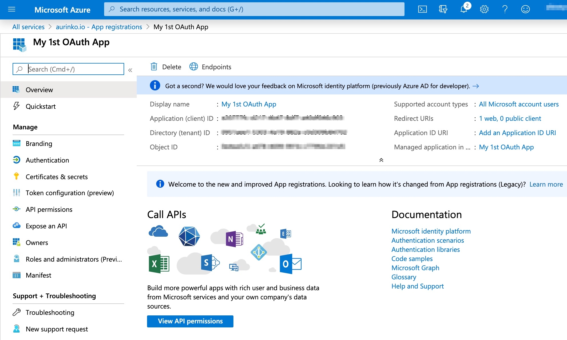This screenshot has height=340, width=567.
Task: Collapse the left sidebar with double chevron
Action: click(x=130, y=70)
